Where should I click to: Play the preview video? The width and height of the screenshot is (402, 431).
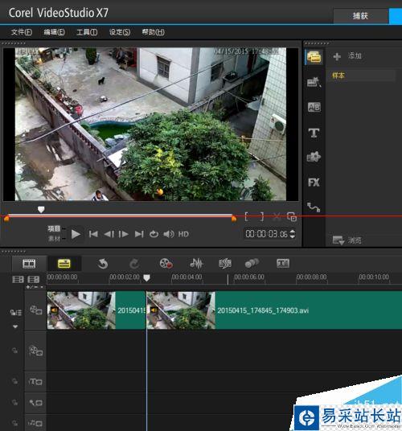point(76,234)
